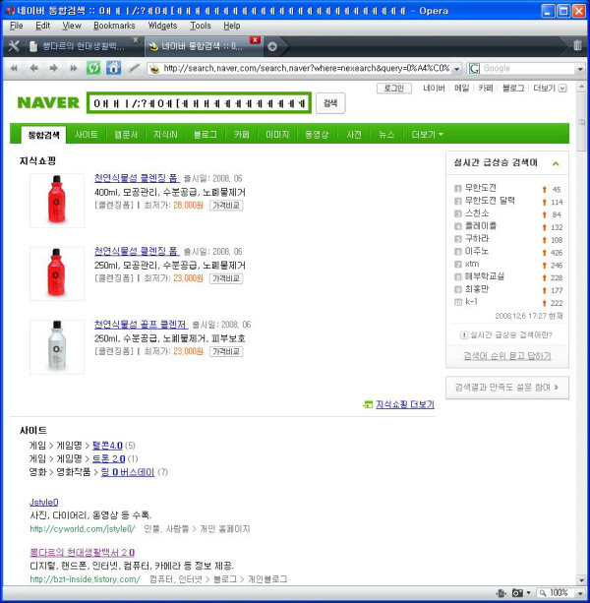The image size is (590, 603).
Task: Switch to the 사이트 search tab
Action: pyautogui.click(x=87, y=135)
